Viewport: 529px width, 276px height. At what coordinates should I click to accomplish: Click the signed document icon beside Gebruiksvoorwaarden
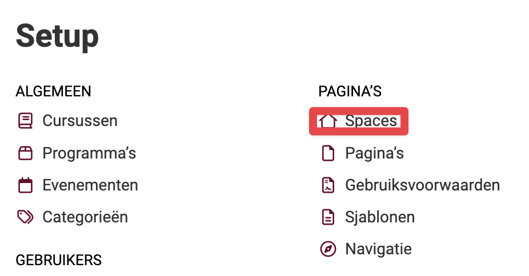point(328,185)
